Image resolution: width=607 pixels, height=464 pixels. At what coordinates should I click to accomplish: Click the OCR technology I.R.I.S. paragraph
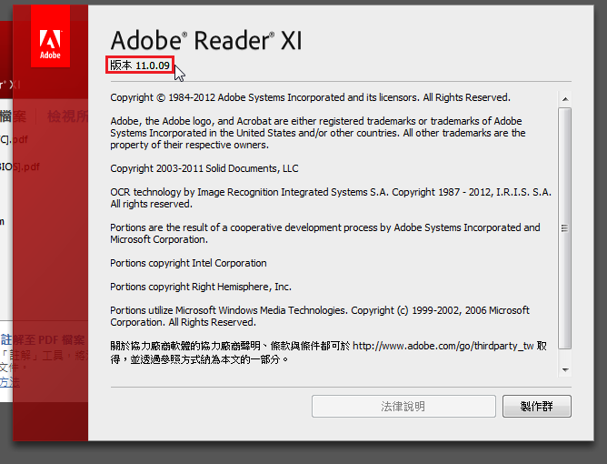tap(331, 197)
